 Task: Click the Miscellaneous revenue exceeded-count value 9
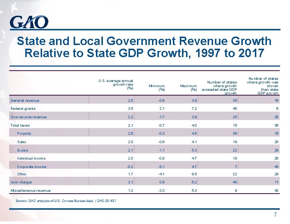pos(236,191)
